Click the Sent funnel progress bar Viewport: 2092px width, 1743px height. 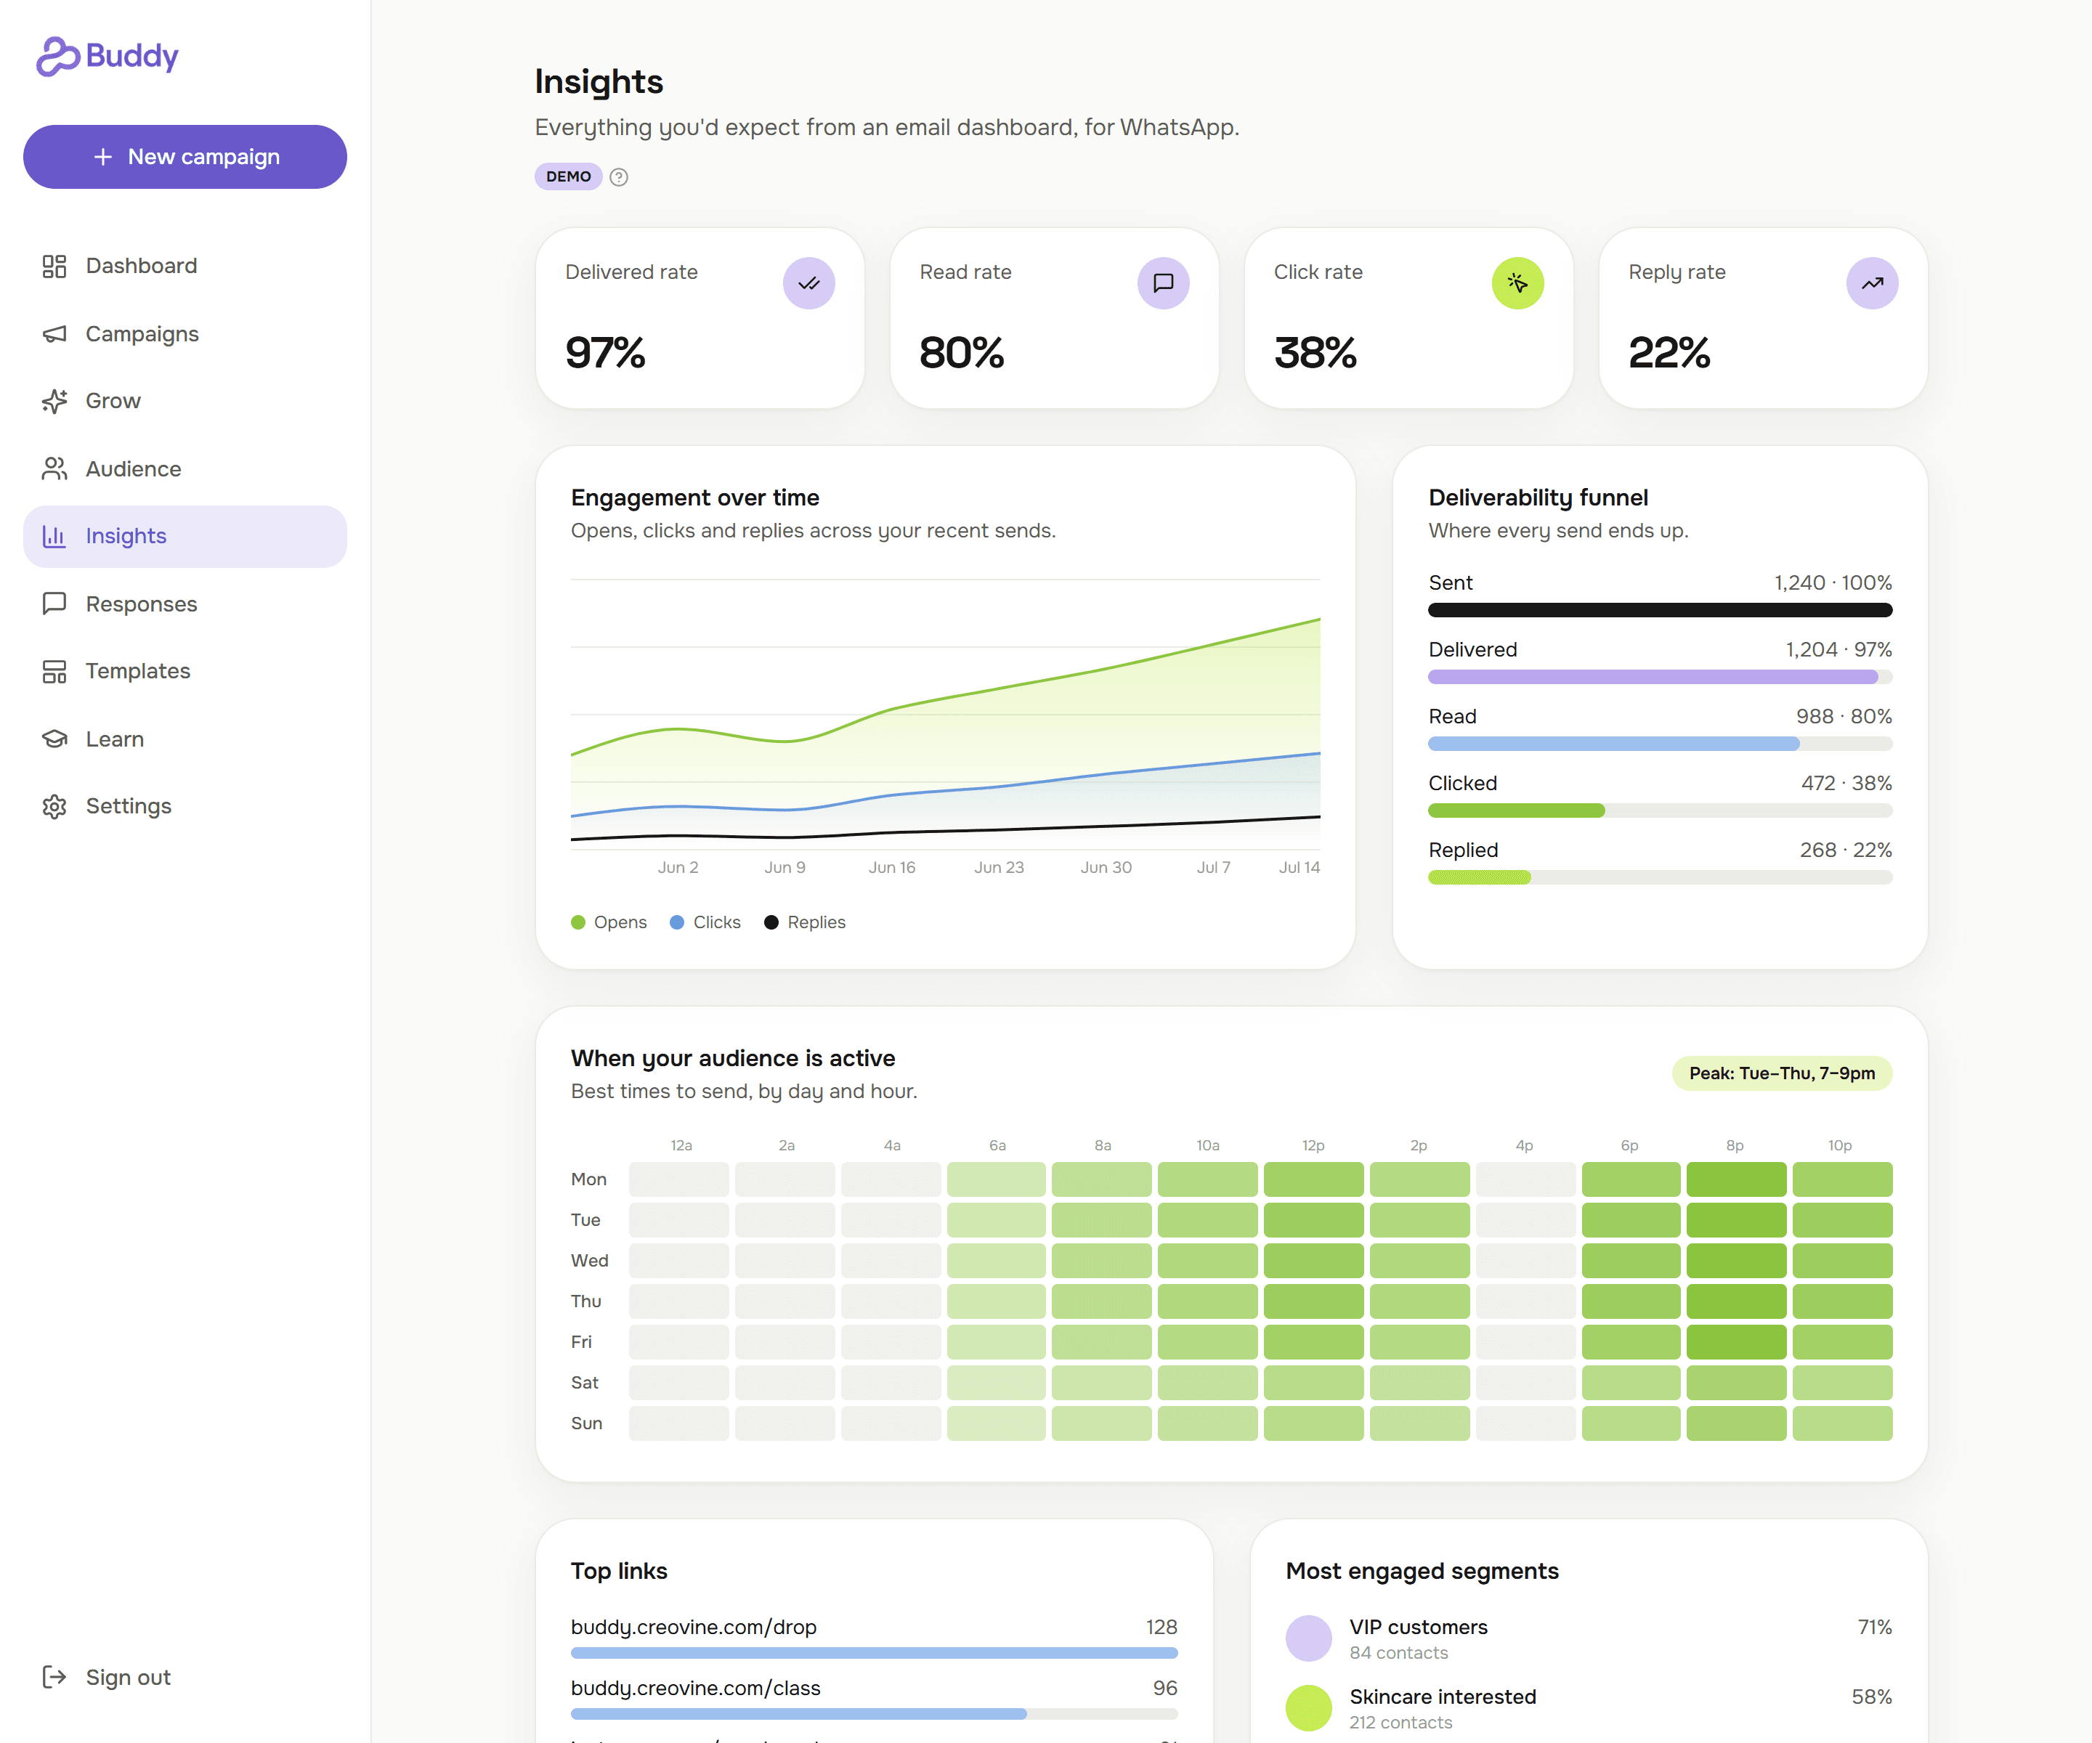(1661, 611)
